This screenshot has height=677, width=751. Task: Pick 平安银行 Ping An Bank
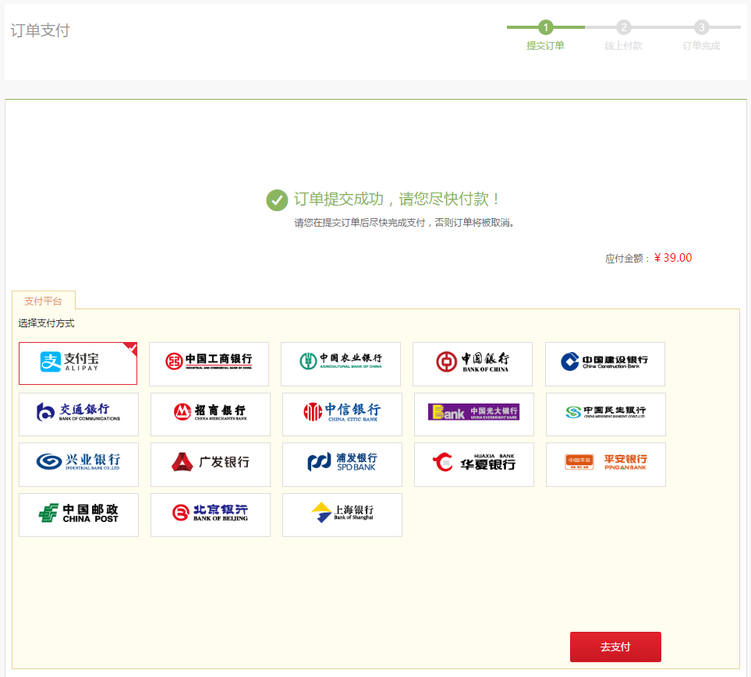point(606,464)
